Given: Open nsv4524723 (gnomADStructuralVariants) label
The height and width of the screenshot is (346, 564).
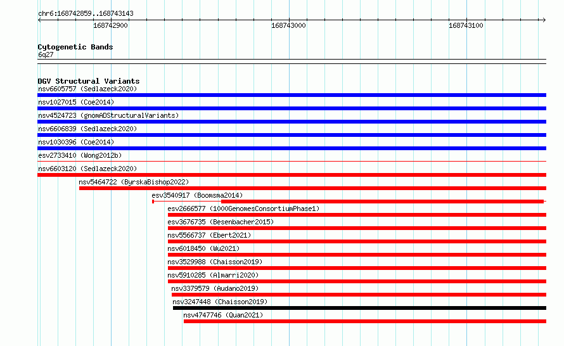Looking at the screenshot, I should click(x=108, y=115).
